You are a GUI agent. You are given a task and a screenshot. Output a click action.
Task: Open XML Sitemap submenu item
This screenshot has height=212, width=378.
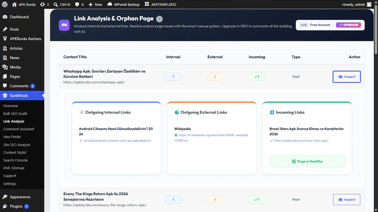click(x=14, y=168)
